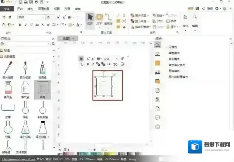The height and width of the screenshot is (162, 234).
Task: Click the add page plus button
Action: tap(94, 149)
